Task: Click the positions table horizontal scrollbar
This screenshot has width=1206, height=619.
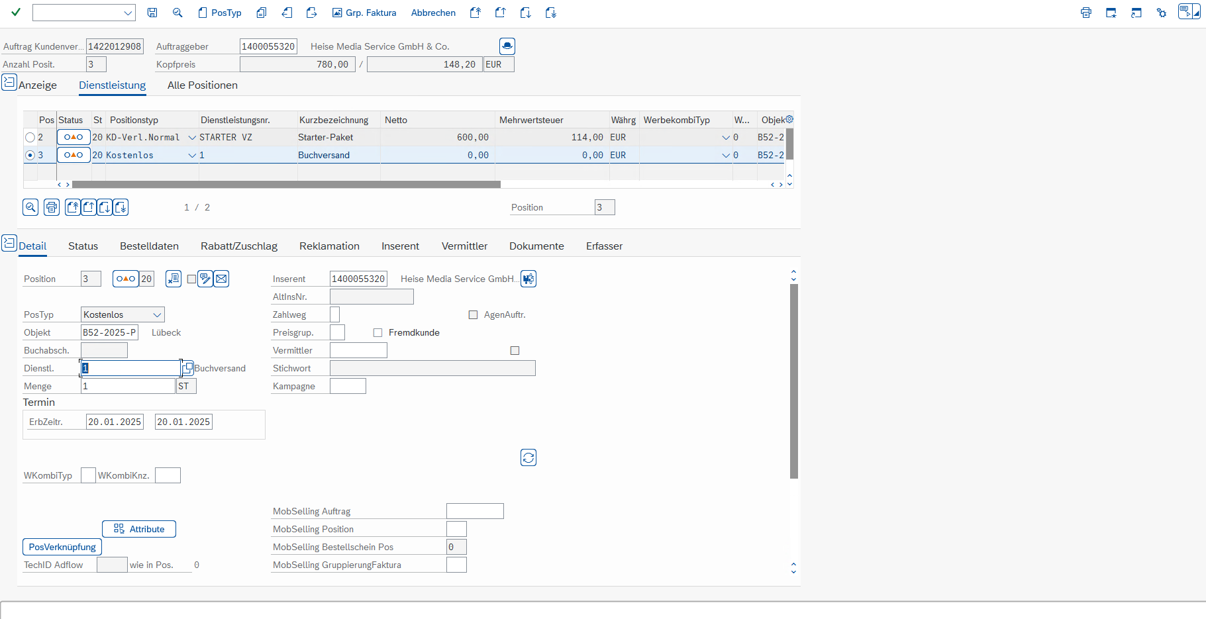Action: tap(286, 185)
